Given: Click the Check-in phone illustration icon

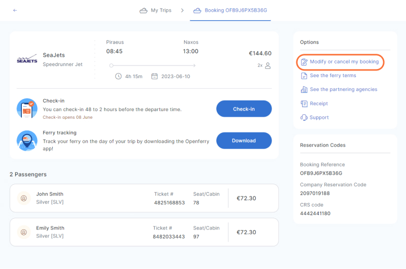Looking at the screenshot, I should tap(27, 109).
